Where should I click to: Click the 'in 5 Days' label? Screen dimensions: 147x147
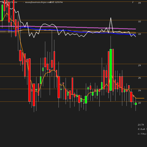pyautogui.click(x=142, y=134)
